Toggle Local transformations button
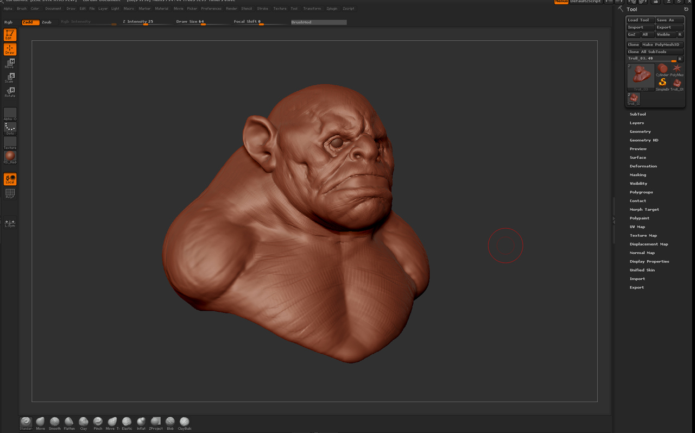The height and width of the screenshot is (433, 695). point(10,179)
